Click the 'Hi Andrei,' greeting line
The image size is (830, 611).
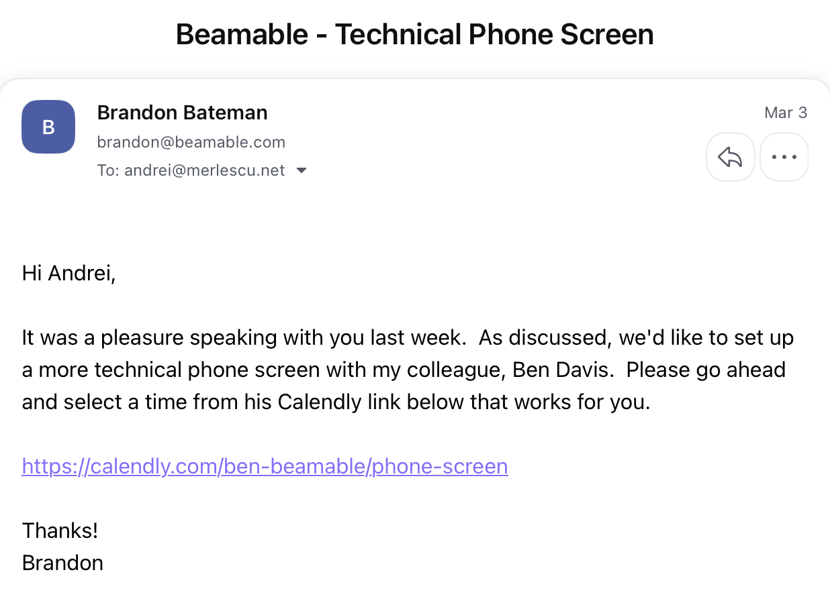[68, 273]
